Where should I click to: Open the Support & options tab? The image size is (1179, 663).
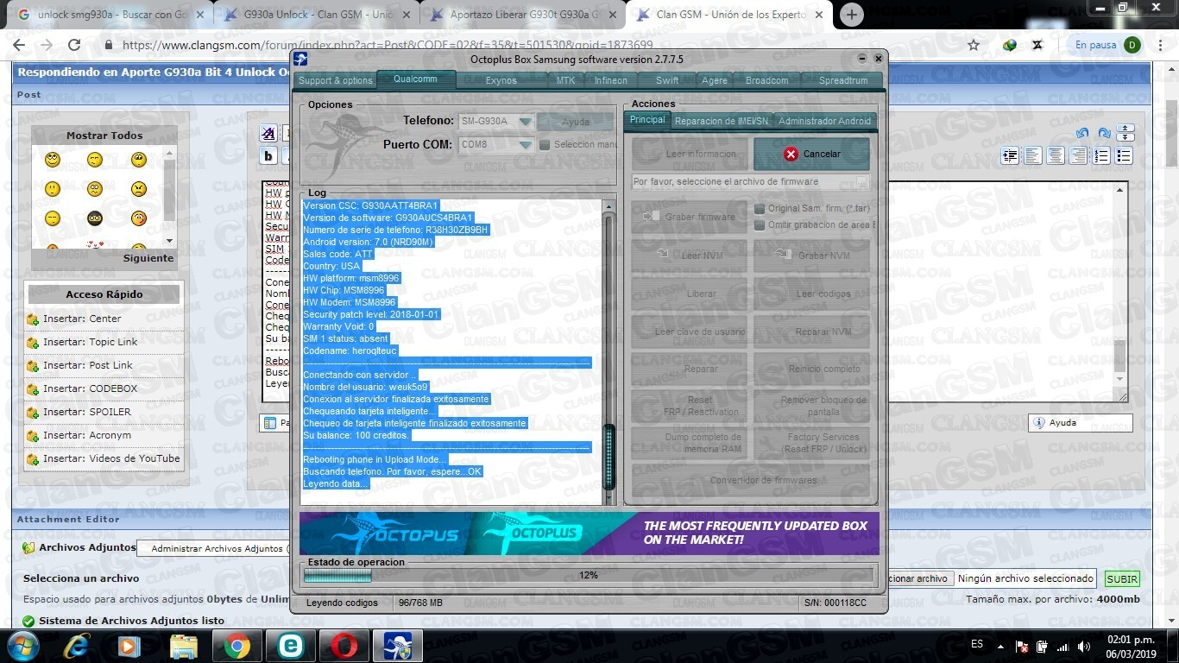coord(336,80)
